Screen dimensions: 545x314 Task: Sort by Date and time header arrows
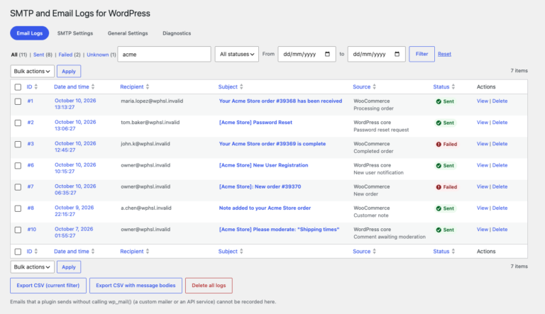(x=93, y=87)
